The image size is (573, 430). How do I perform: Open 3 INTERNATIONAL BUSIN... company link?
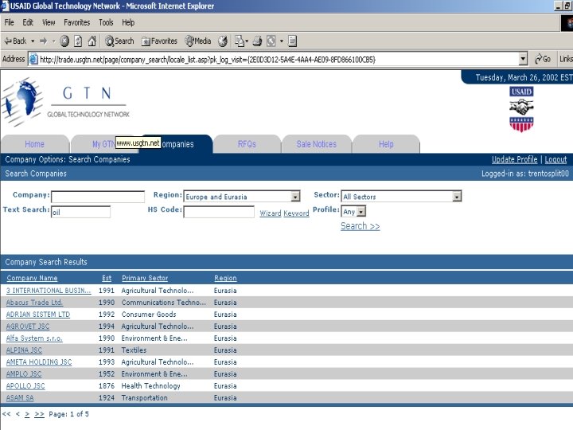coord(49,291)
